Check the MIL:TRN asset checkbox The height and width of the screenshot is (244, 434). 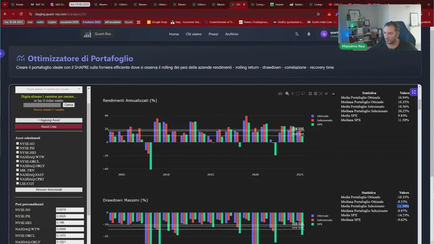[18, 170]
